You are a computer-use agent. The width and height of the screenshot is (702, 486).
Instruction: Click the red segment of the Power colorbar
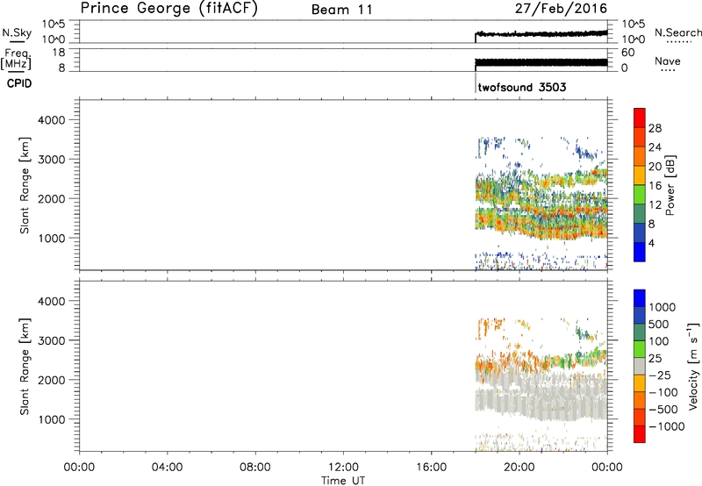pos(640,118)
